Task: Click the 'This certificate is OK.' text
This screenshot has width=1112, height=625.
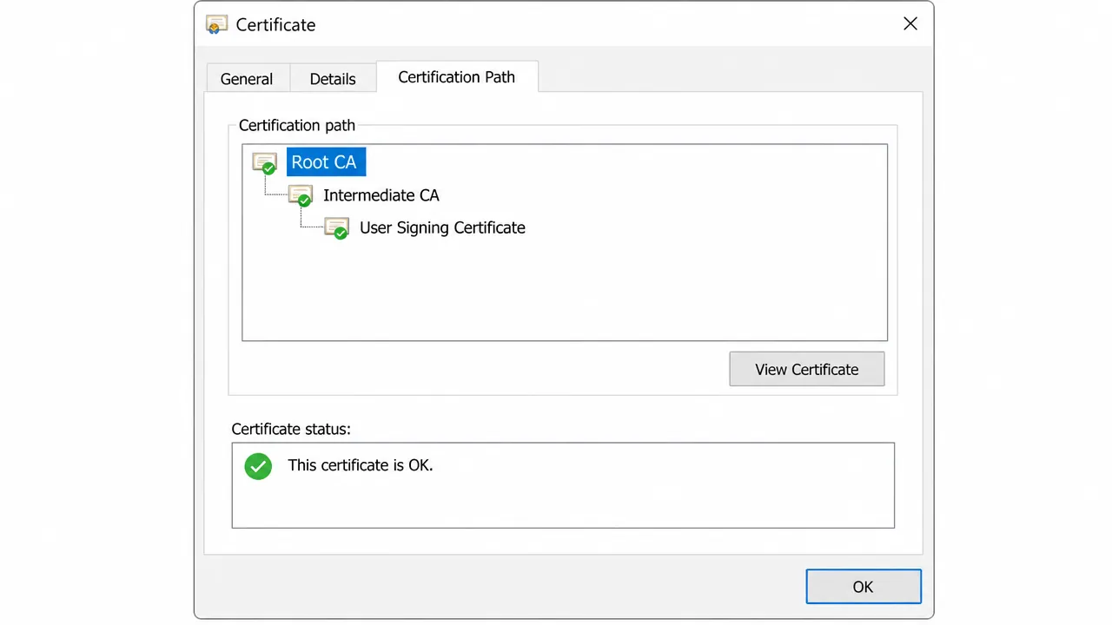Action: (361, 465)
